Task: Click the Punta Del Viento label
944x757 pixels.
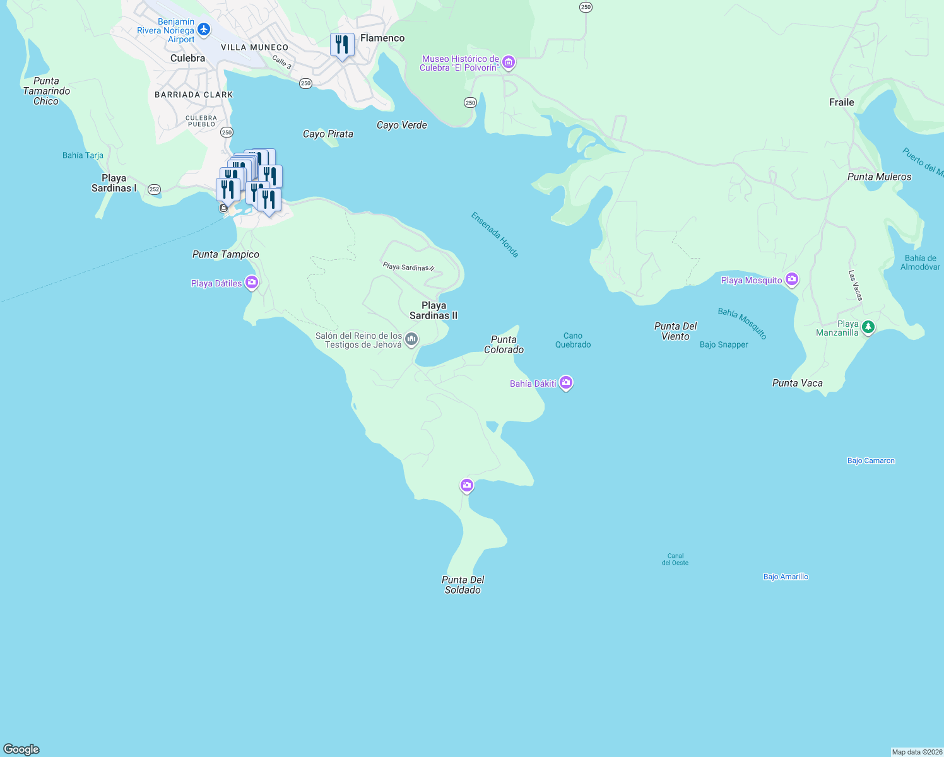Action: [676, 331]
